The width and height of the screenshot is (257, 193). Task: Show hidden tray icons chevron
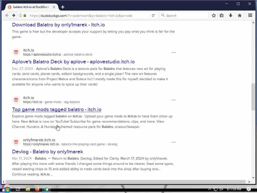210,189
